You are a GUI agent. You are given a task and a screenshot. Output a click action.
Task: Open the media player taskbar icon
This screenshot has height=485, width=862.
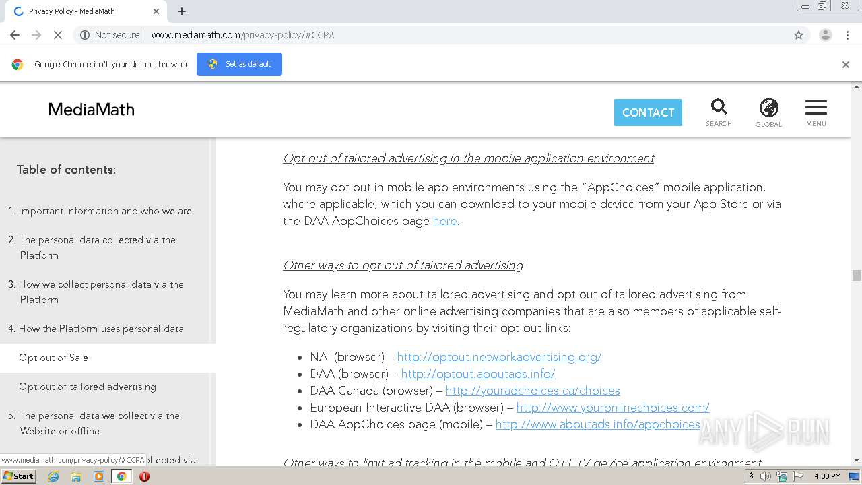(99, 476)
